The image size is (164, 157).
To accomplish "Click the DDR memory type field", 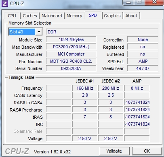I will coord(102,32).
